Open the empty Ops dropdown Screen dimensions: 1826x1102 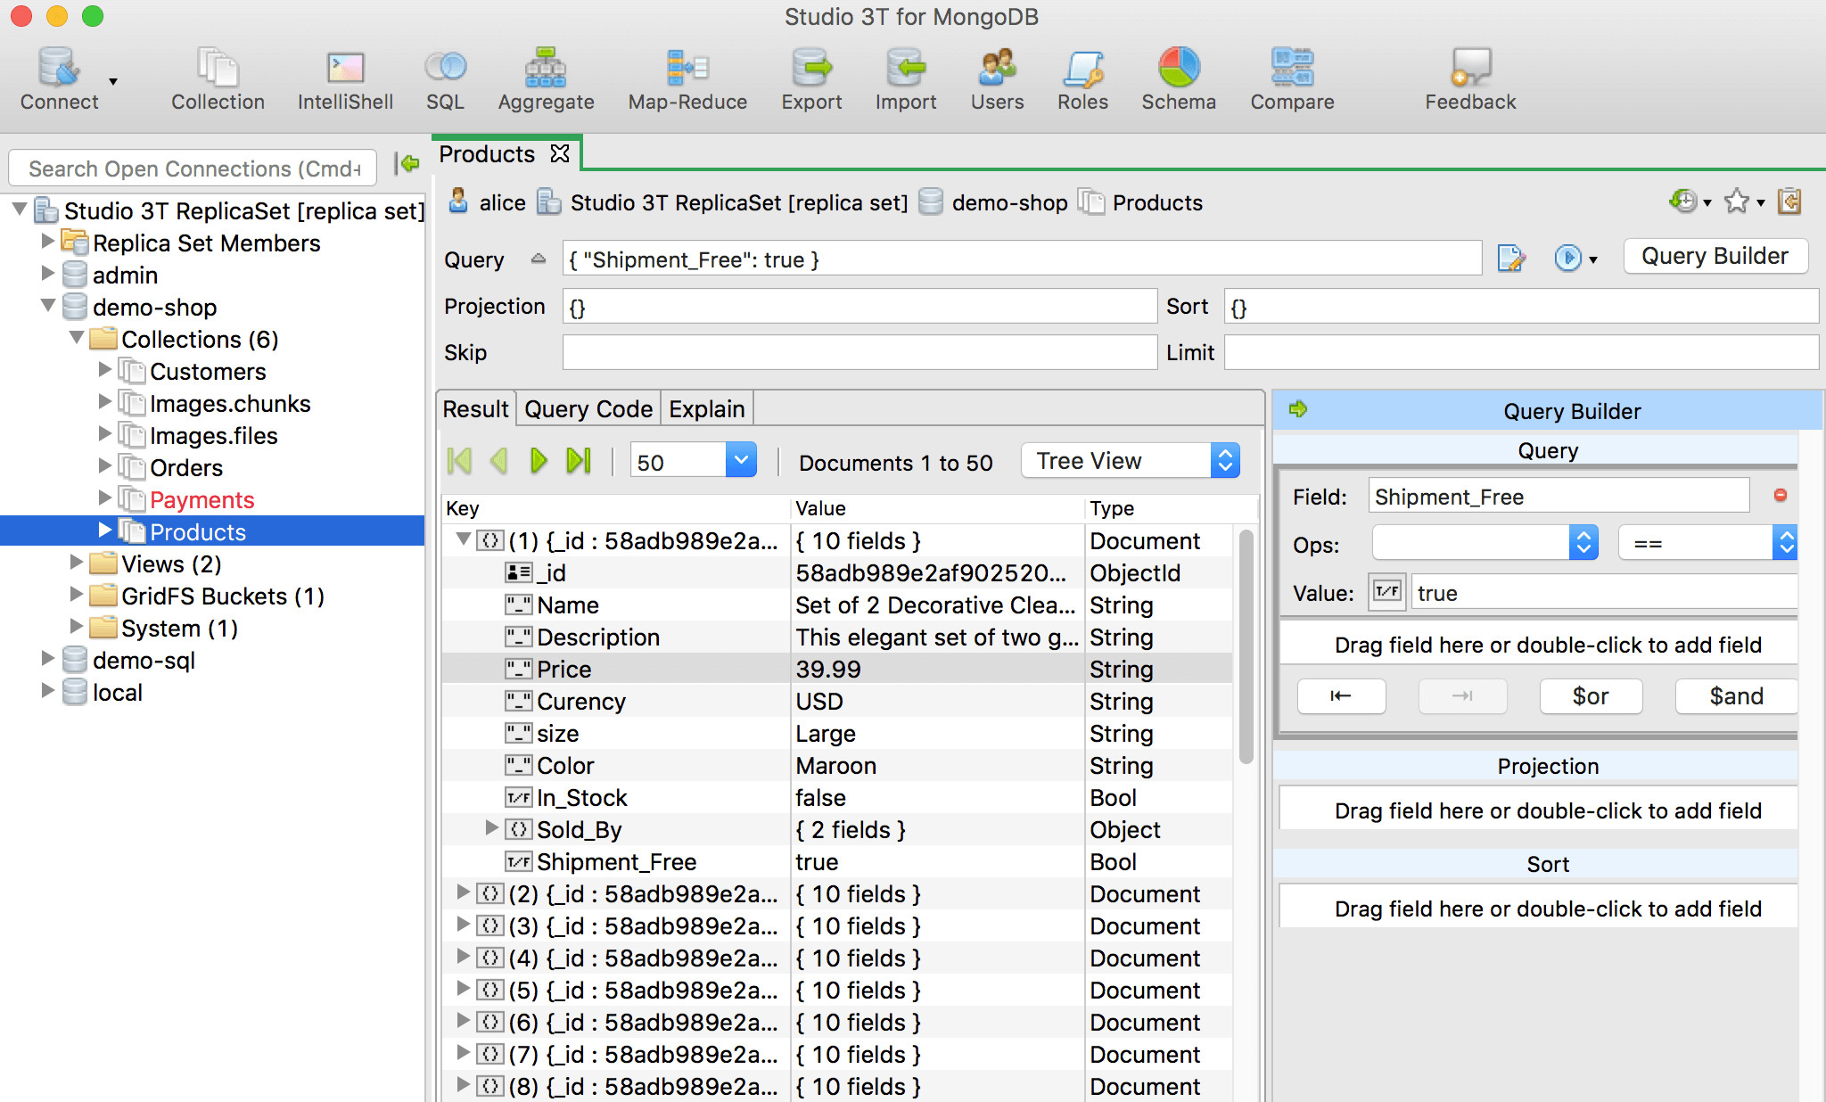click(x=1485, y=543)
